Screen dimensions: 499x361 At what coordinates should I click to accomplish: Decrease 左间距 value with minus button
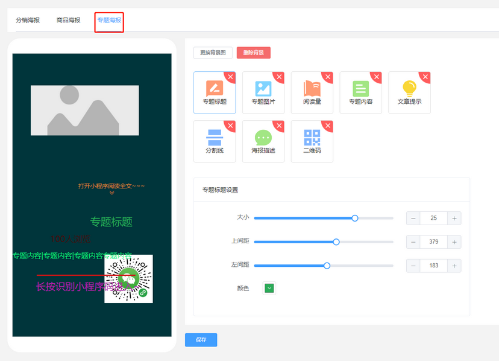click(413, 266)
